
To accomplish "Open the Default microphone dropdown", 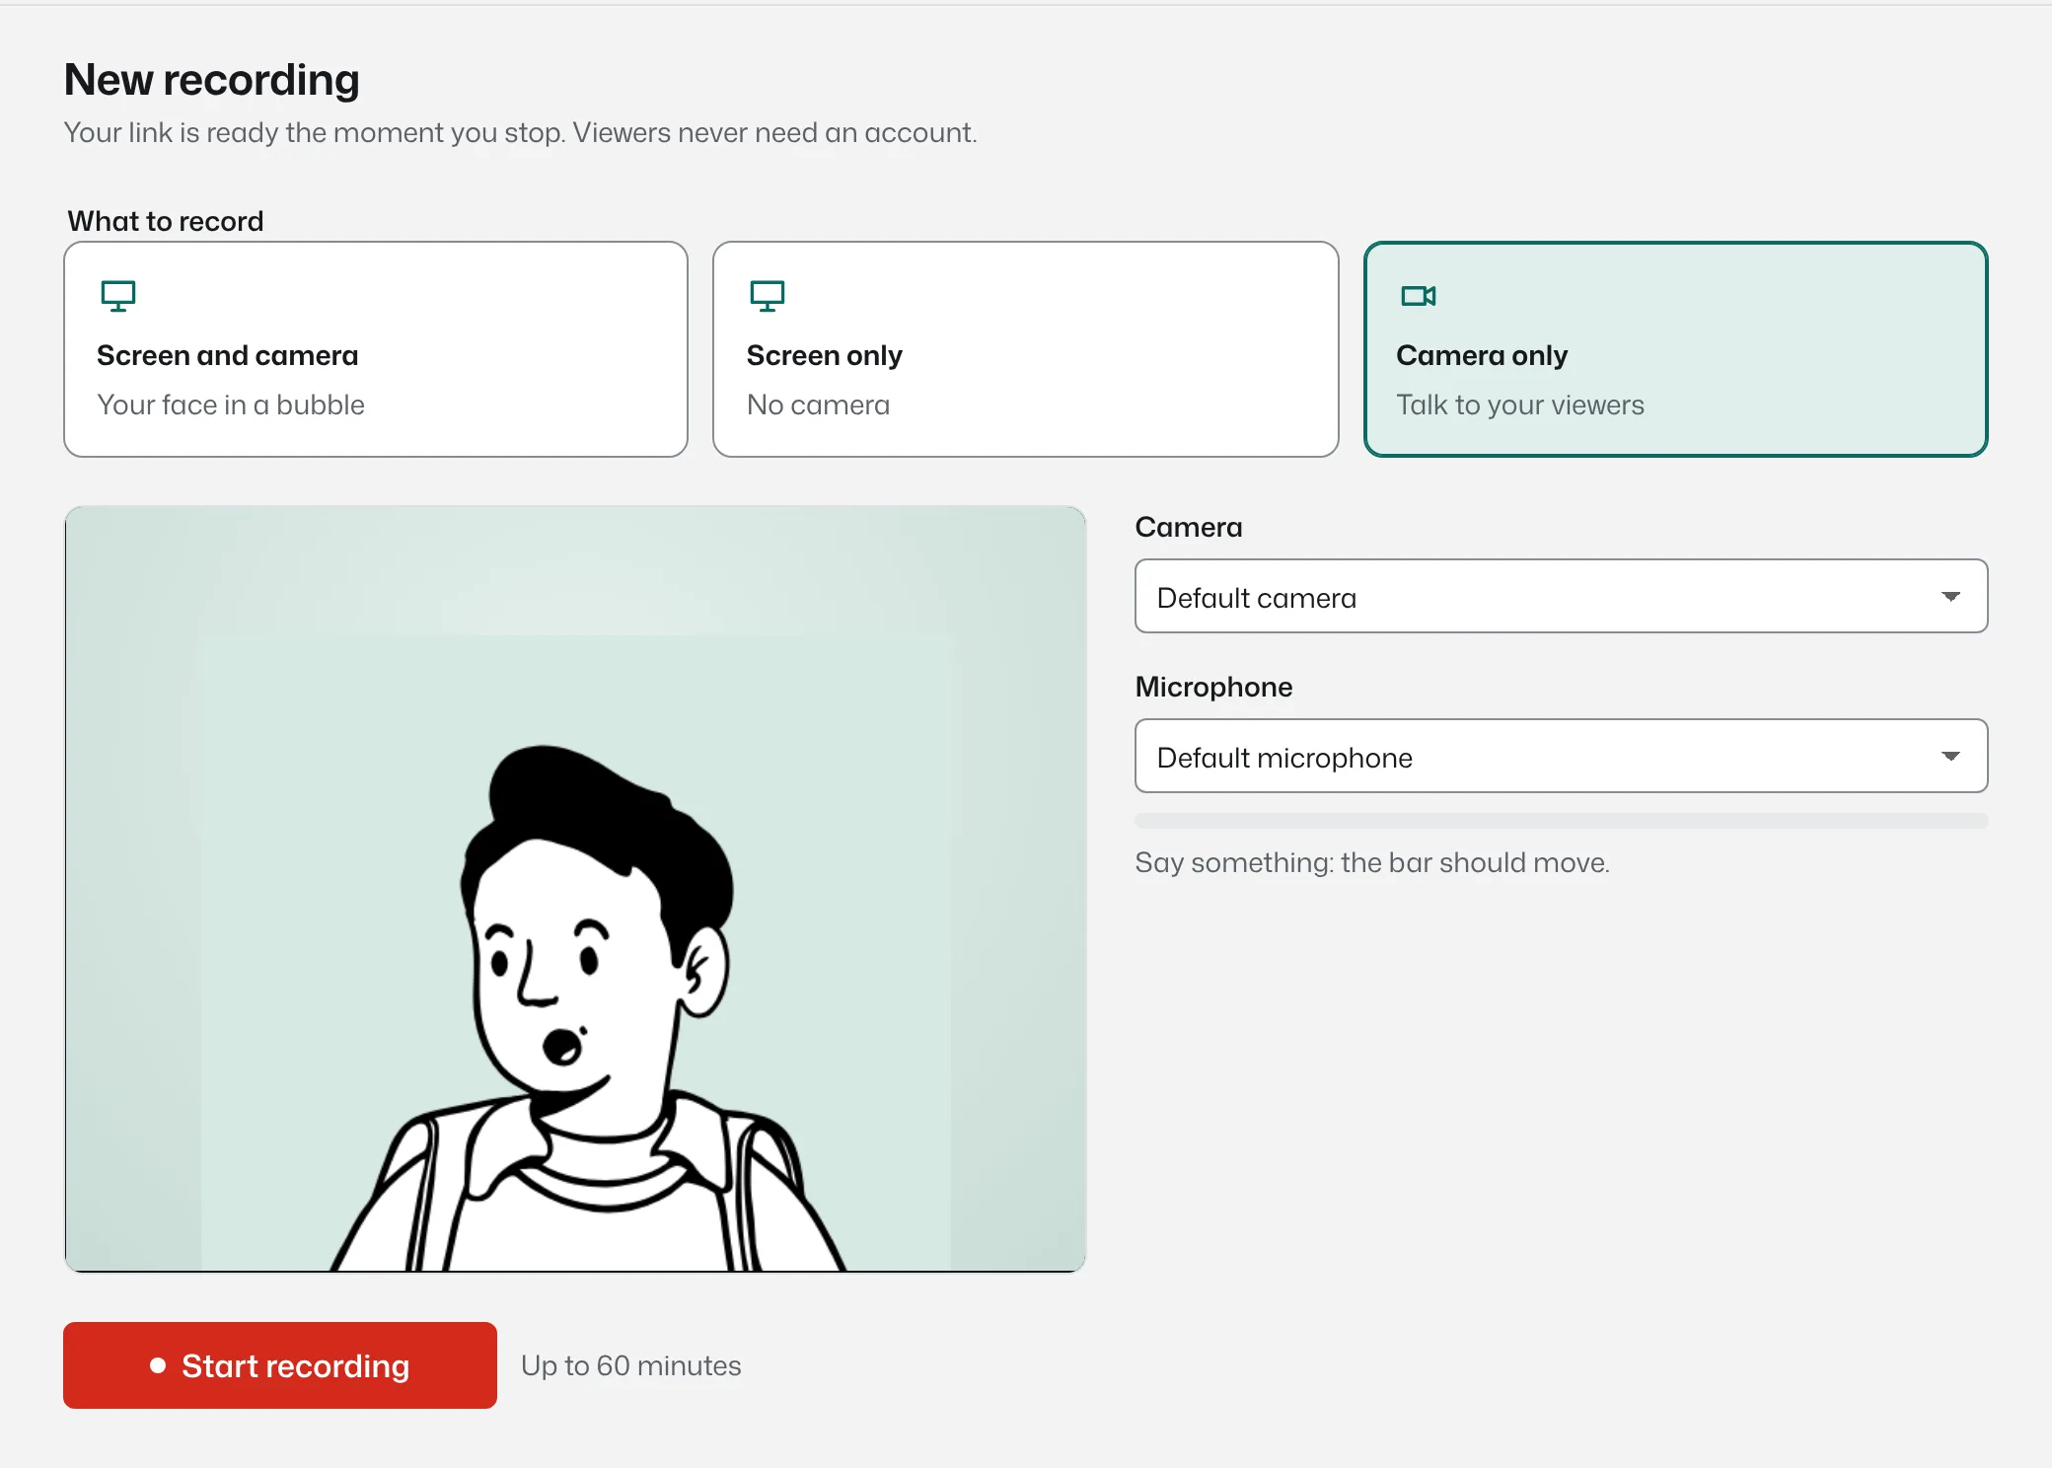I will (1561, 756).
